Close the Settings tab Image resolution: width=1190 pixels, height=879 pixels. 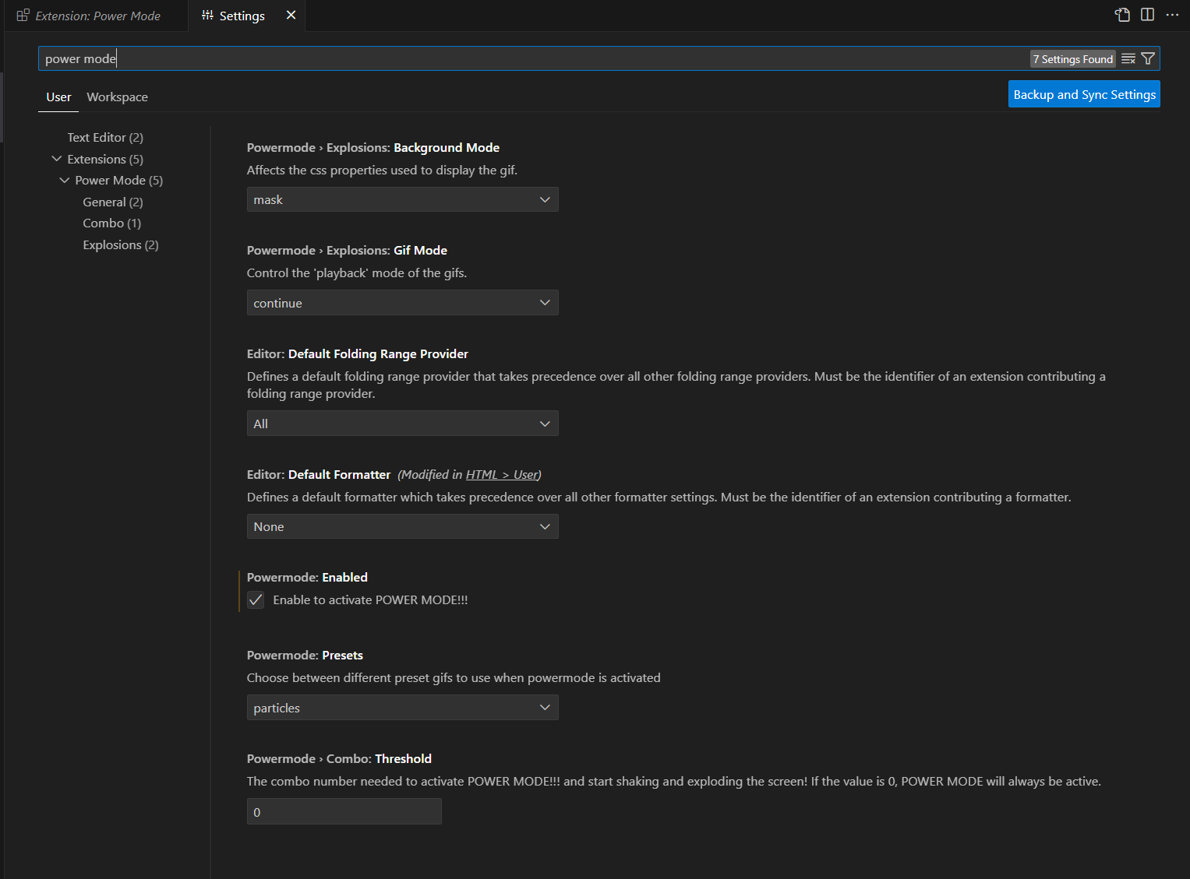click(x=291, y=16)
